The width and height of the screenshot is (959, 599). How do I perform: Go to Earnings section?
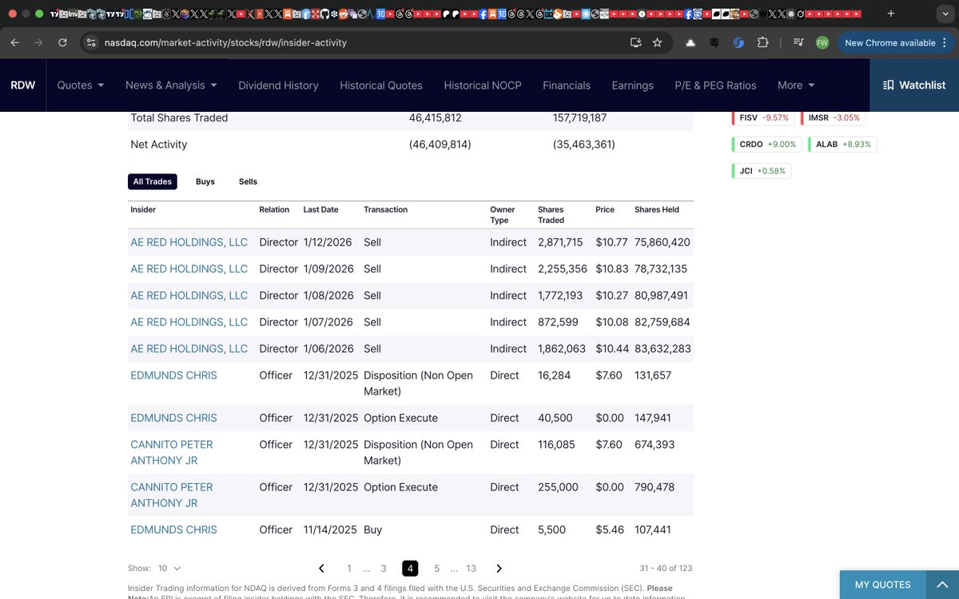click(632, 85)
